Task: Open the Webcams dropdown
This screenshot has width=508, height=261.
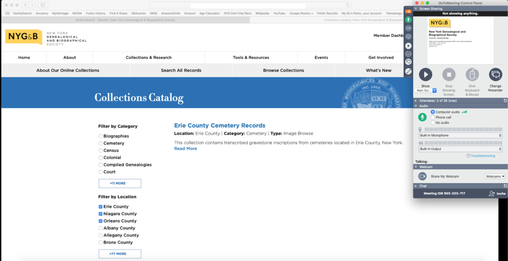Action: 495,177
